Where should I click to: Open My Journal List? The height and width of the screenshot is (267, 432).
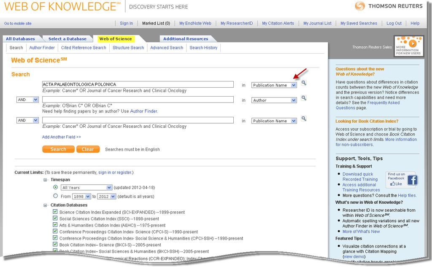pos(317,24)
